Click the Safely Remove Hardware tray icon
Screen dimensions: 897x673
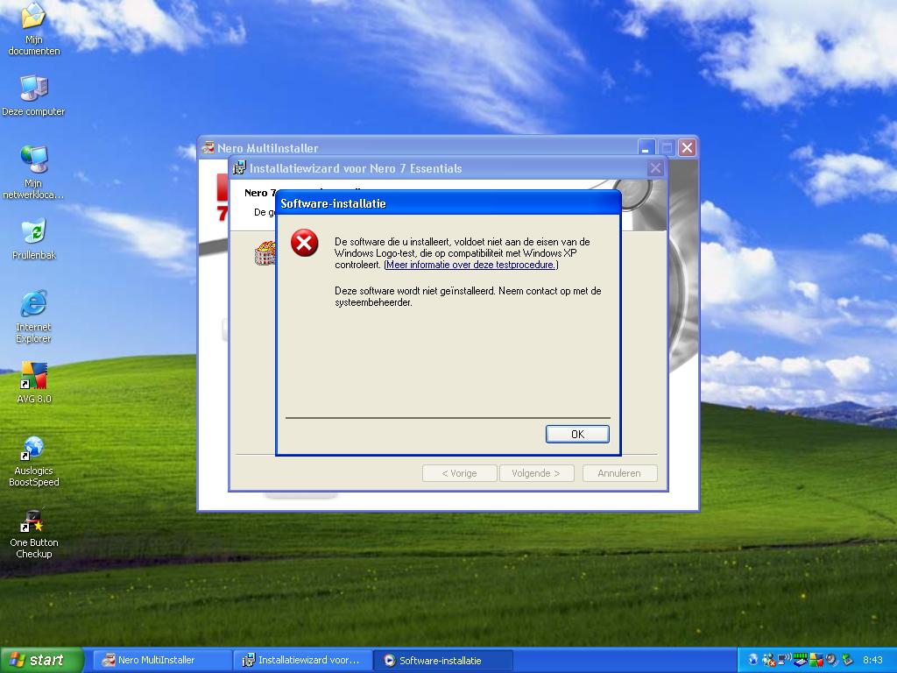(x=848, y=660)
